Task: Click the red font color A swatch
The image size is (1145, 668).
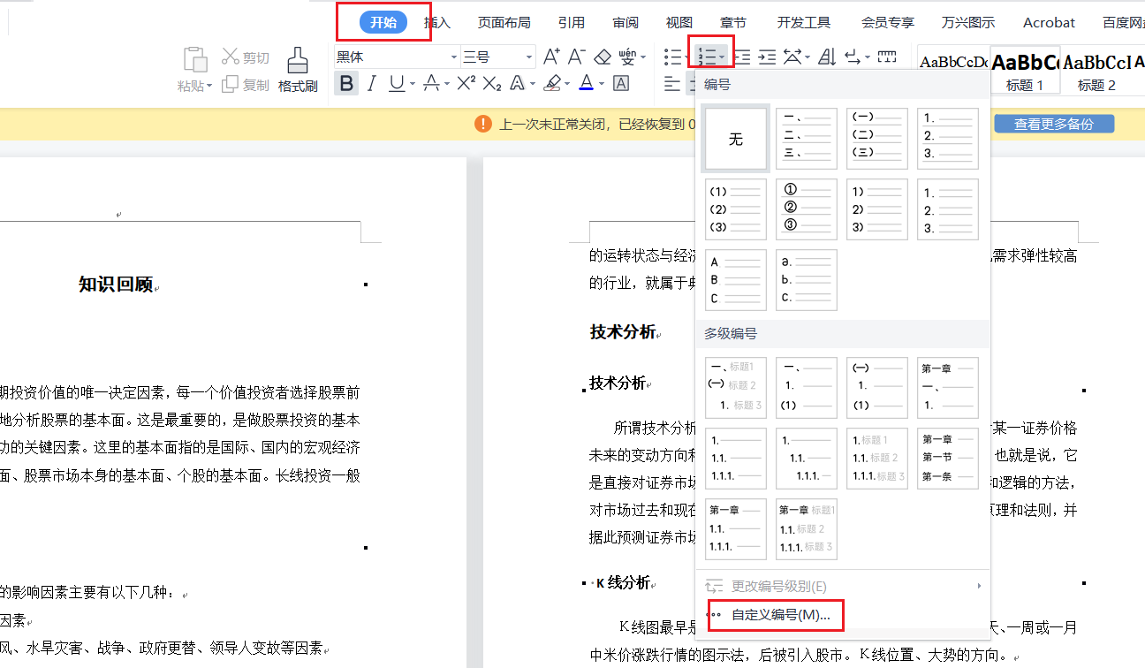Action: point(586,83)
